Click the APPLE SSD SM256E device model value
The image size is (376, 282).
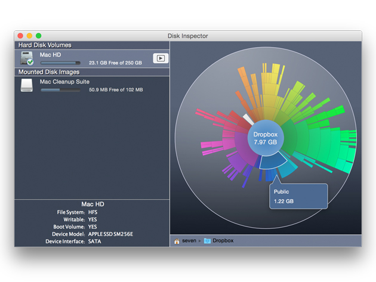110,234
